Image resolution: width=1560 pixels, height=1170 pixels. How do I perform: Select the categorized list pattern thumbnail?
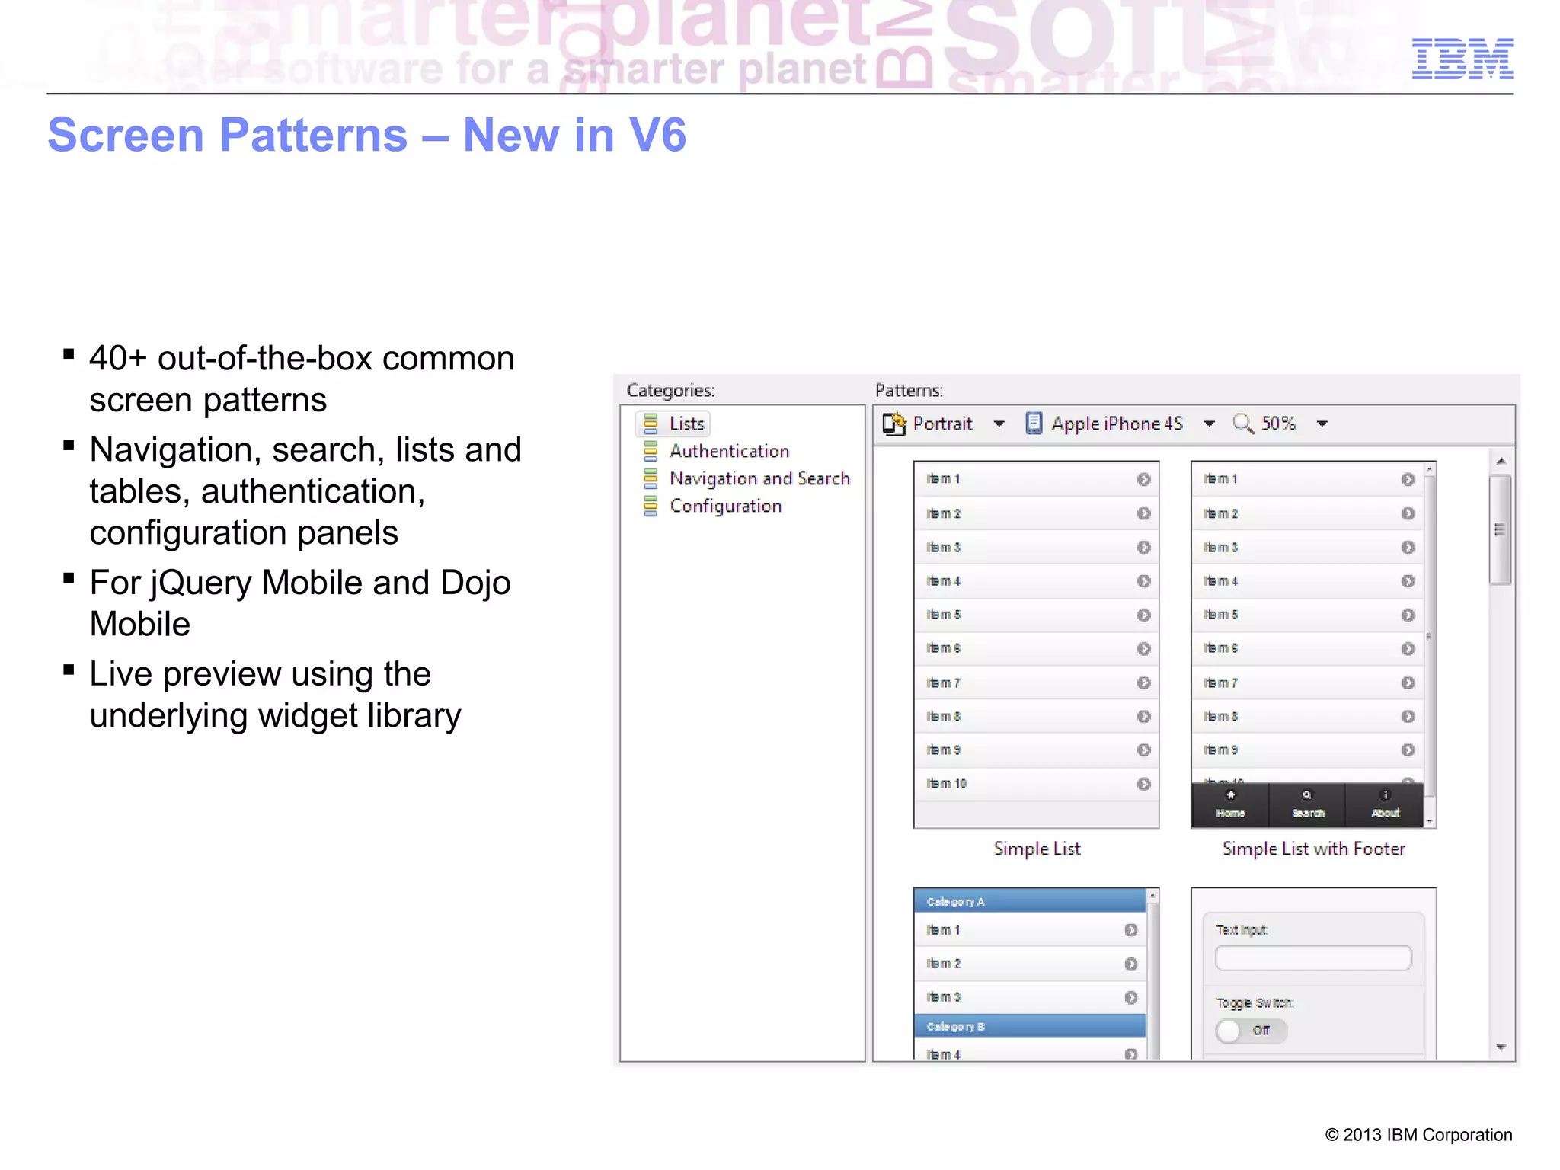(x=1037, y=973)
